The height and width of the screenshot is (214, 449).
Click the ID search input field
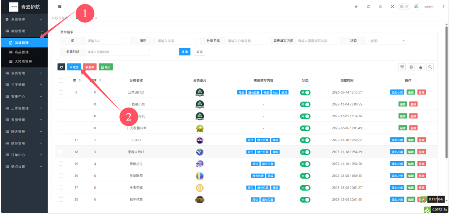106,41
